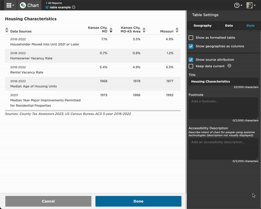This screenshot has width=261, height=209.
Task: Click the info icon beside Keep data current
Action: point(229,66)
